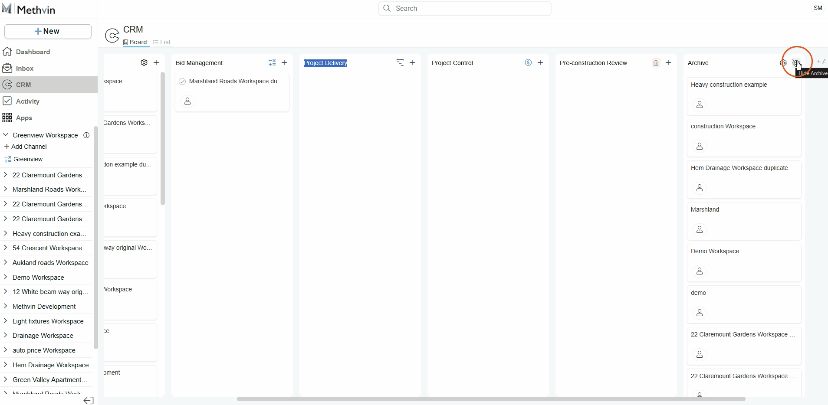This screenshot has width=828, height=405.
Task: Collapse the sidebar with bottom arrow icon
Action: [x=89, y=400]
